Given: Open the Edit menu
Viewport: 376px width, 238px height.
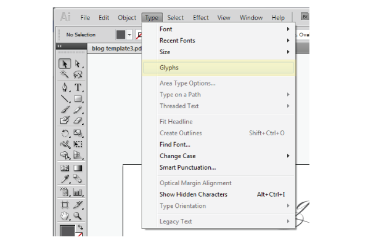Looking at the screenshot, I should 104,18.
